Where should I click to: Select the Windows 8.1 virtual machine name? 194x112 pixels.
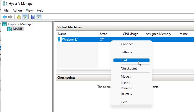[x=70, y=40]
